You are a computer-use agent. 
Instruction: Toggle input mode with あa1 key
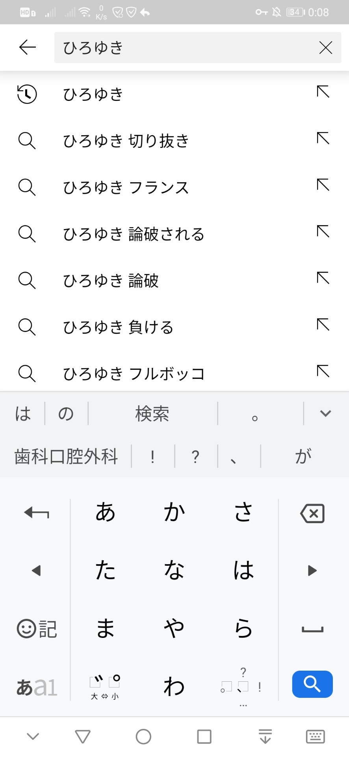[x=37, y=687]
